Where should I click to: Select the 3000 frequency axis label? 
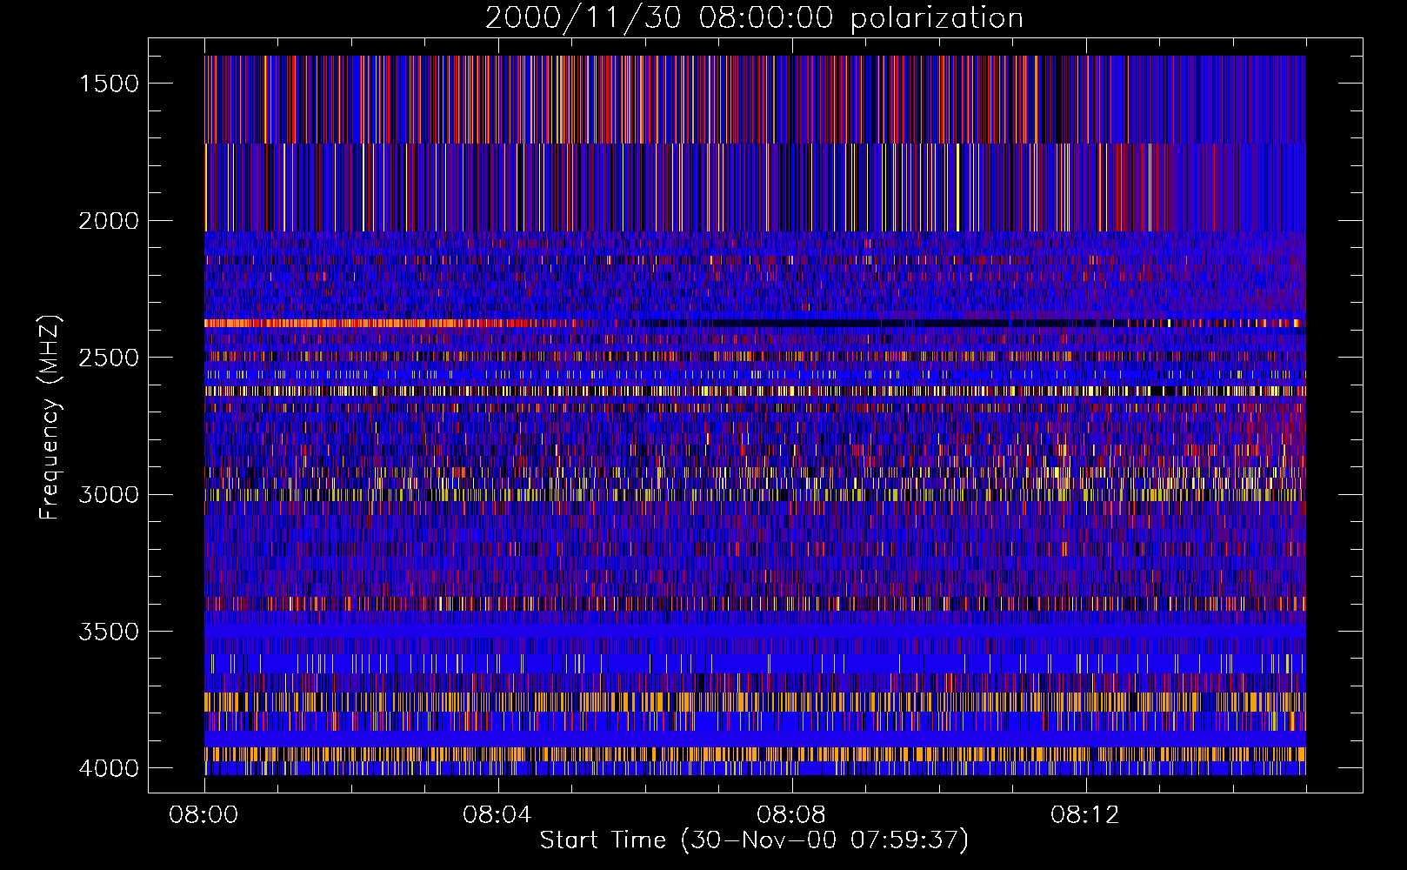109,494
